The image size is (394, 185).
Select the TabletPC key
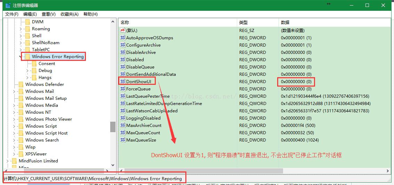tap(41, 50)
